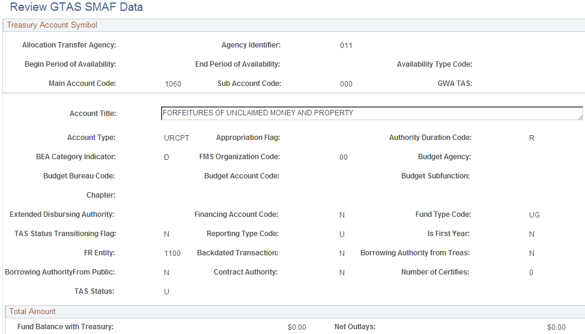The image size is (585, 334).
Task: Click the FR Entity value 1100
Action: pos(172,254)
